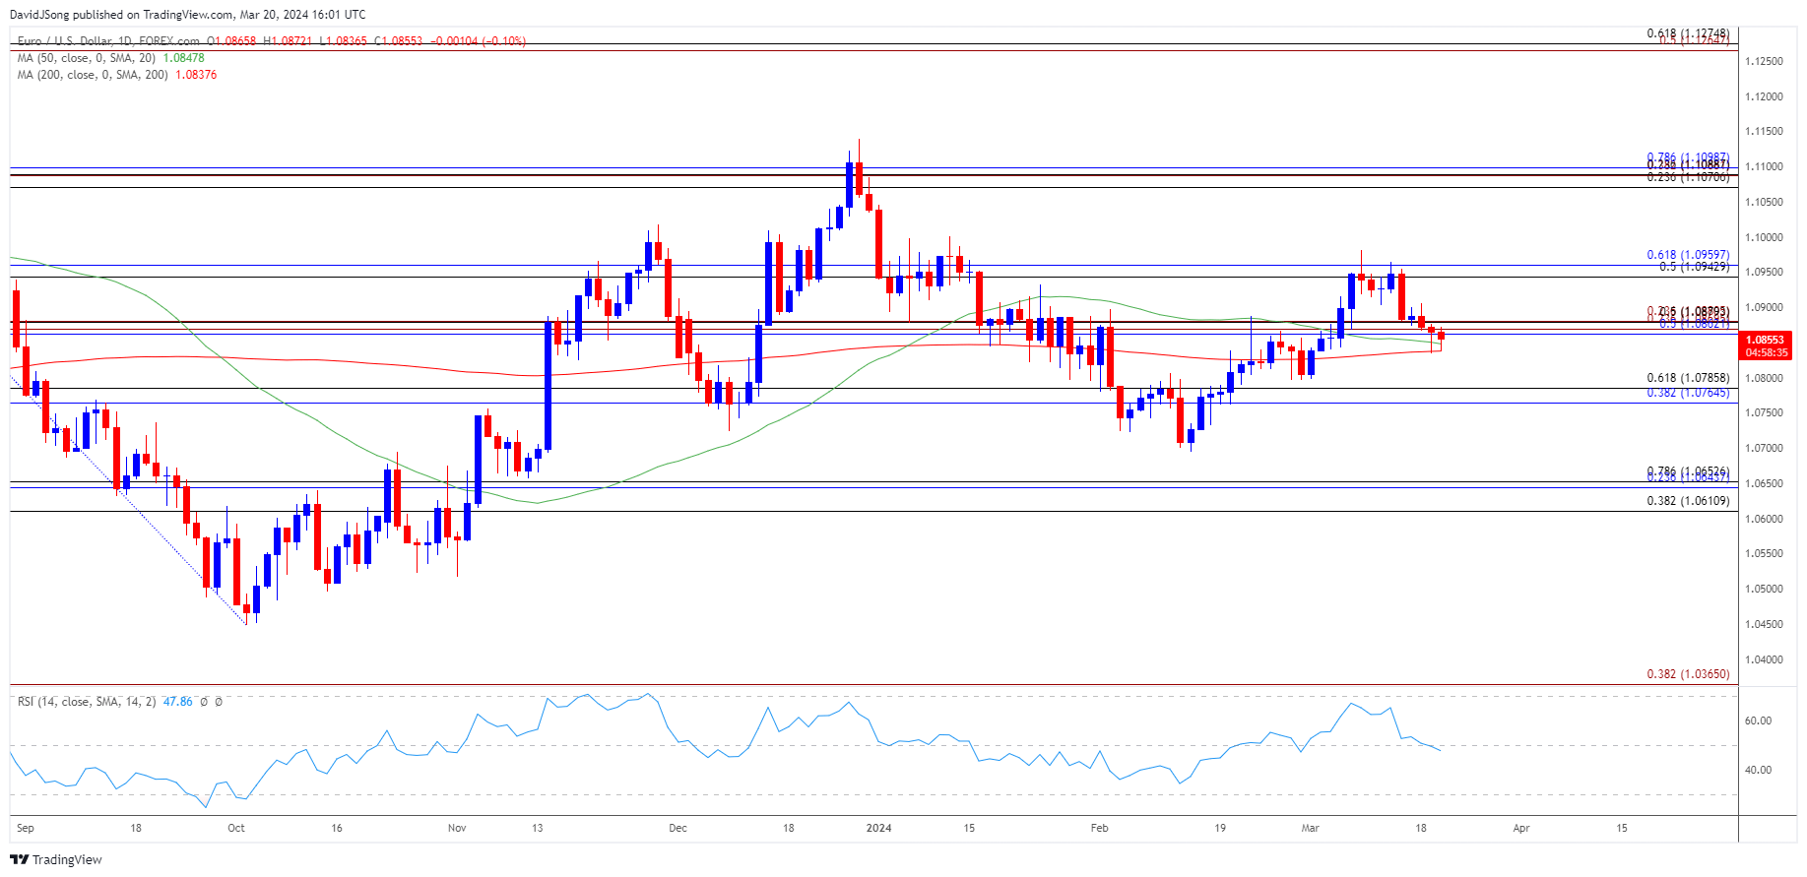Click the 0.618 (1.07858) Fibonacci label
This screenshot has width=1807, height=877.
coord(1688,378)
